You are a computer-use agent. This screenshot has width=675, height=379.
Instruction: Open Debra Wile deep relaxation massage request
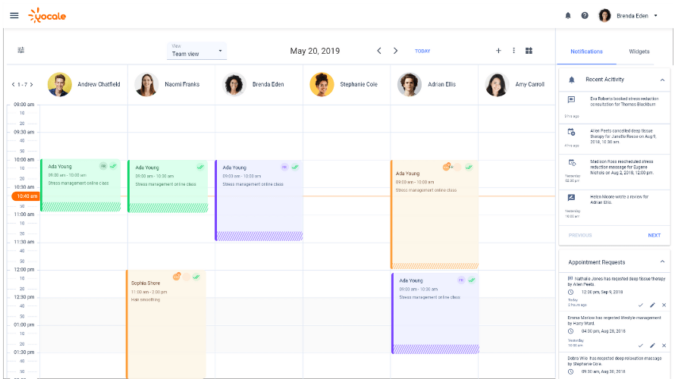coord(615,365)
